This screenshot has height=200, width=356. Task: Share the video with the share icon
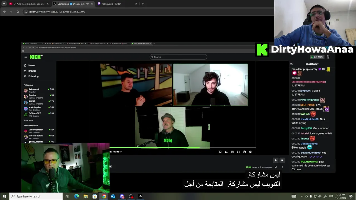276,167
